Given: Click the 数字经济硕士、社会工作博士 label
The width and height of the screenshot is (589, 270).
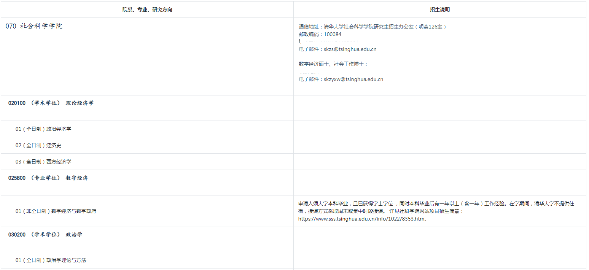Looking at the screenshot, I should click(333, 64).
